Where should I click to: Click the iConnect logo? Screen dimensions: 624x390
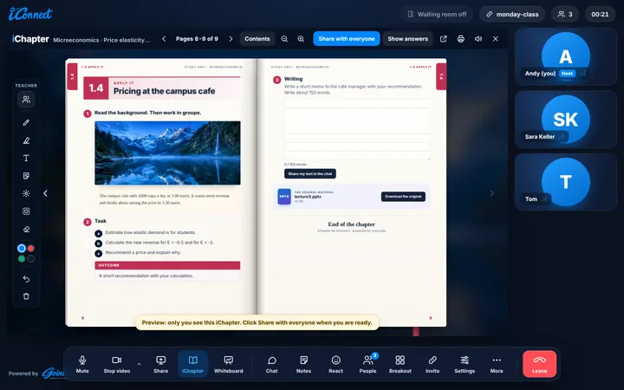pyautogui.click(x=30, y=14)
